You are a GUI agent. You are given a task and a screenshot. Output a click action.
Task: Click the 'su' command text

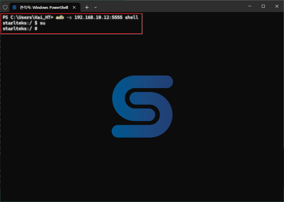coord(43,23)
